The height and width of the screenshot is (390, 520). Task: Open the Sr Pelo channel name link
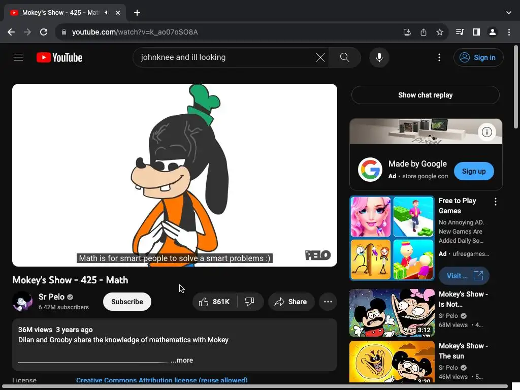pos(51,297)
